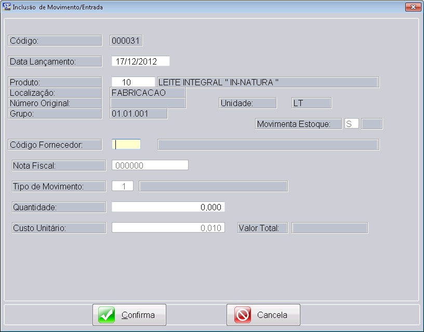Click the green checkmark icon on Confirma
This screenshot has width=424, height=332.
(107, 315)
